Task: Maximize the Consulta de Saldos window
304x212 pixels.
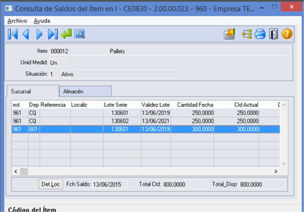Action: [x=275, y=7]
